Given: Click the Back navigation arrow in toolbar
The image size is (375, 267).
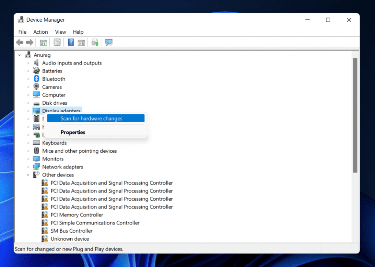Looking at the screenshot, I should pos(19,42).
